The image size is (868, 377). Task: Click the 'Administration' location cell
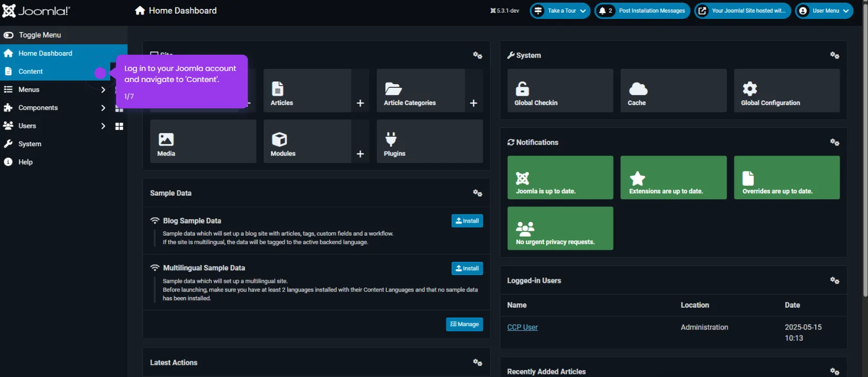coord(704,327)
